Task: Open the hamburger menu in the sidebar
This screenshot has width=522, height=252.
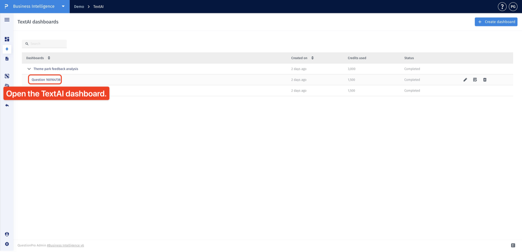Action: click(7, 20)
